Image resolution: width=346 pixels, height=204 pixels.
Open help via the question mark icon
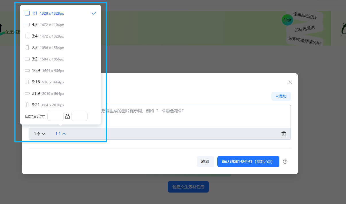click(x=285, y=162)
